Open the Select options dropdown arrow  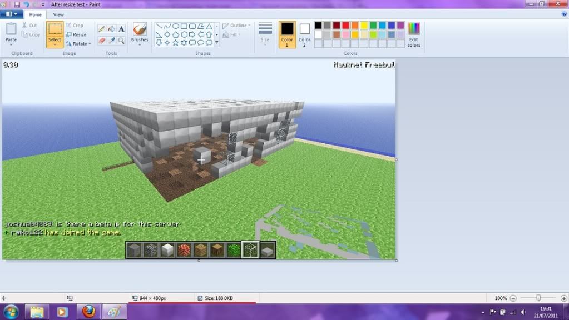[55, 44]
